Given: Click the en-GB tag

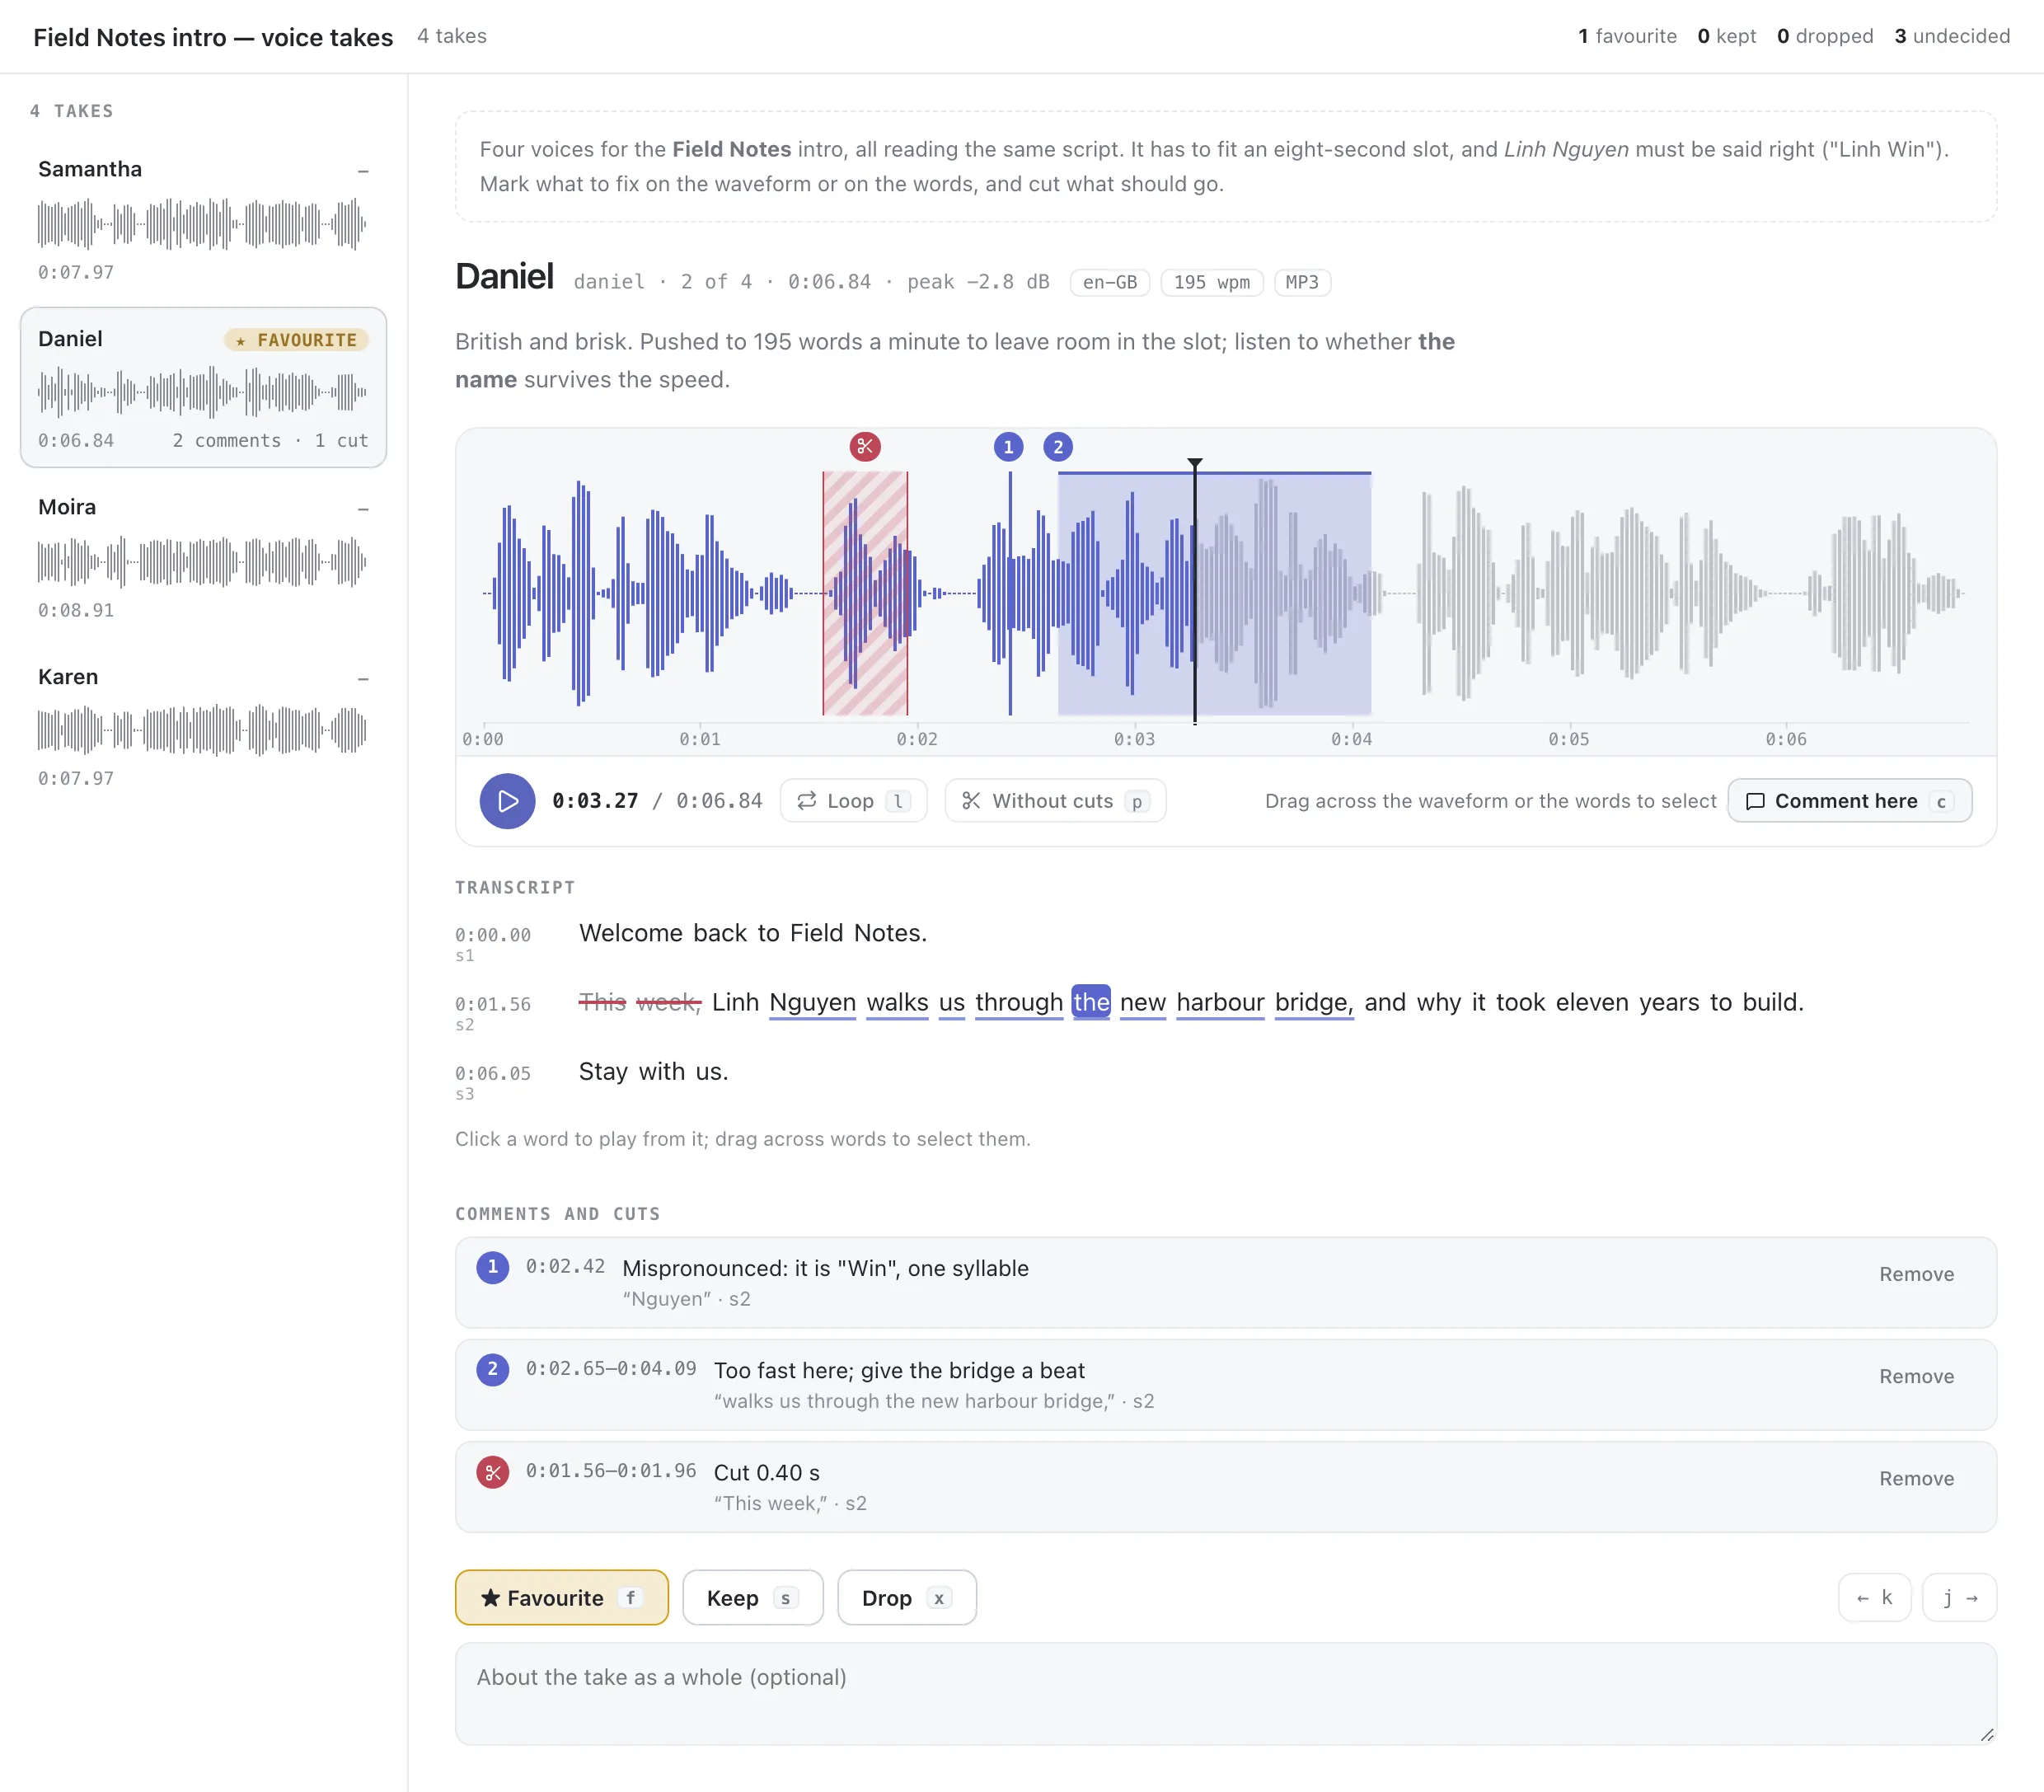Looking at the screenshot, I should (1109, 282).
